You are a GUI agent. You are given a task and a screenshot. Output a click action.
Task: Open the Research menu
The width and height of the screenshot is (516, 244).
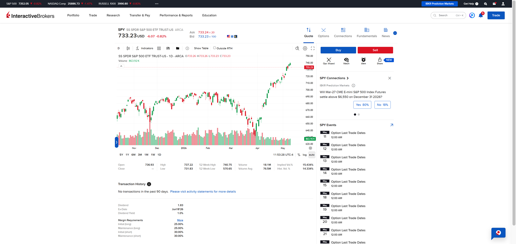pos(113,15)
